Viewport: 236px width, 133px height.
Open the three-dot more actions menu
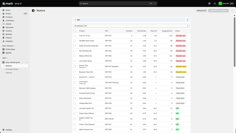coord(232,11)
